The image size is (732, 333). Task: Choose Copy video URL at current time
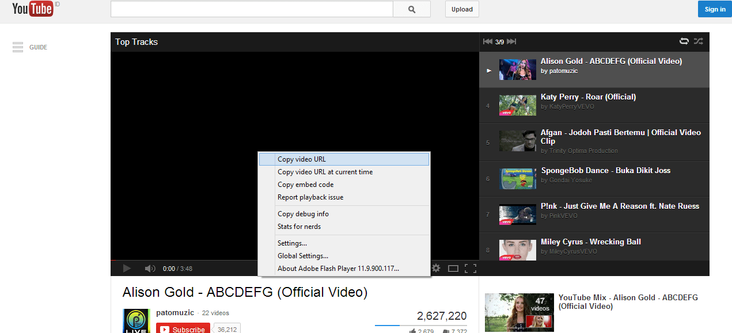coord(344,172)
